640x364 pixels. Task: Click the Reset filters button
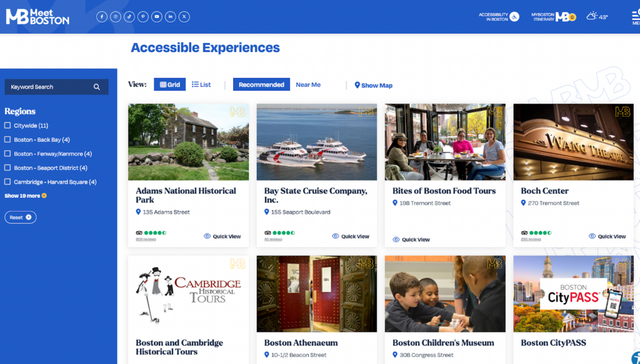coord(21,217)
